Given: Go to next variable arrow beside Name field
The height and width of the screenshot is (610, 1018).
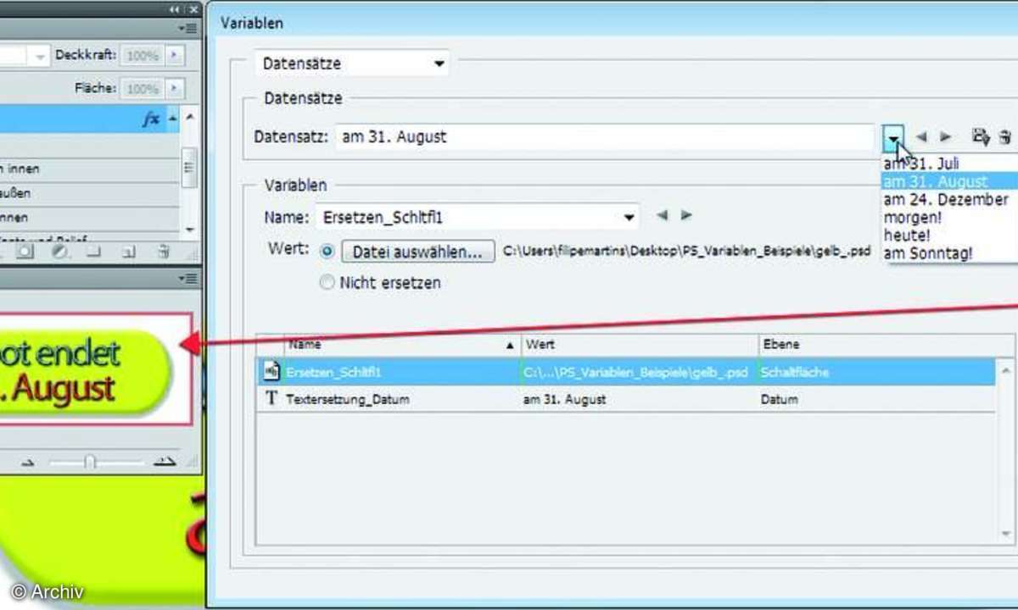Looking at the screenshot, I should tap(686, 216).
